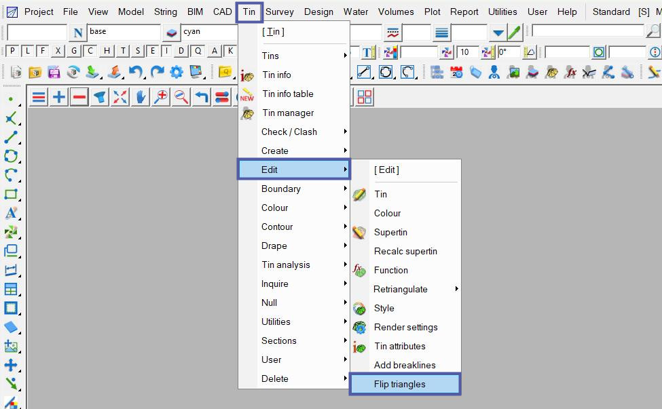Click the four-squares tile views icon
Viewport: 662px width, 409px height.
click(x=365, y=98)
